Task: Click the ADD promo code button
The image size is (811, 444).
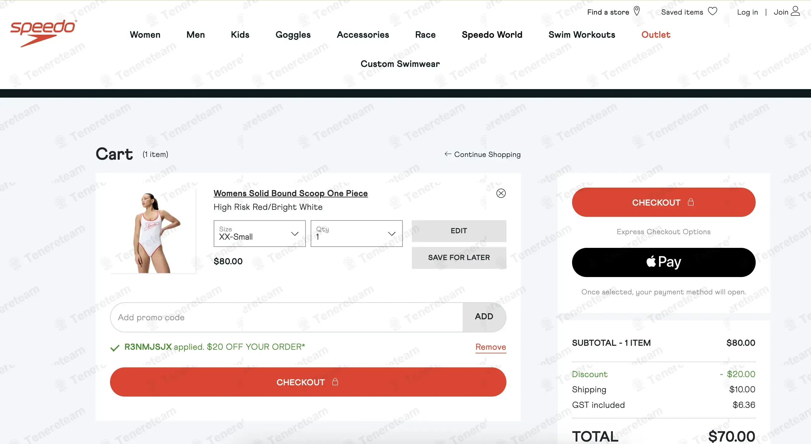Action: [484, 317]
